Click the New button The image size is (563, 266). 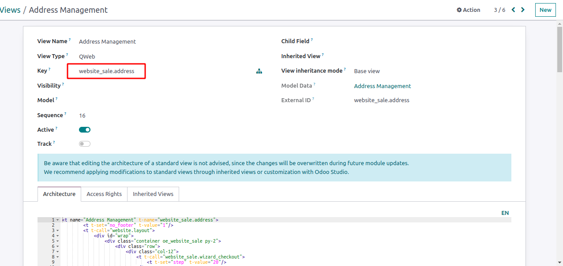click(x=545, y=10)
